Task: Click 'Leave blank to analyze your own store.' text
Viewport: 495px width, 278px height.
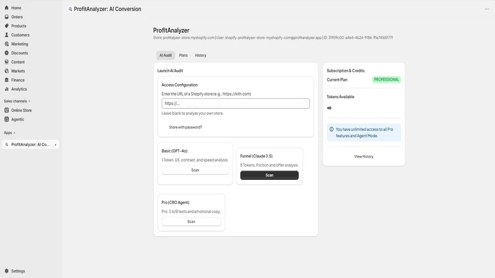Action: (192, 114)
